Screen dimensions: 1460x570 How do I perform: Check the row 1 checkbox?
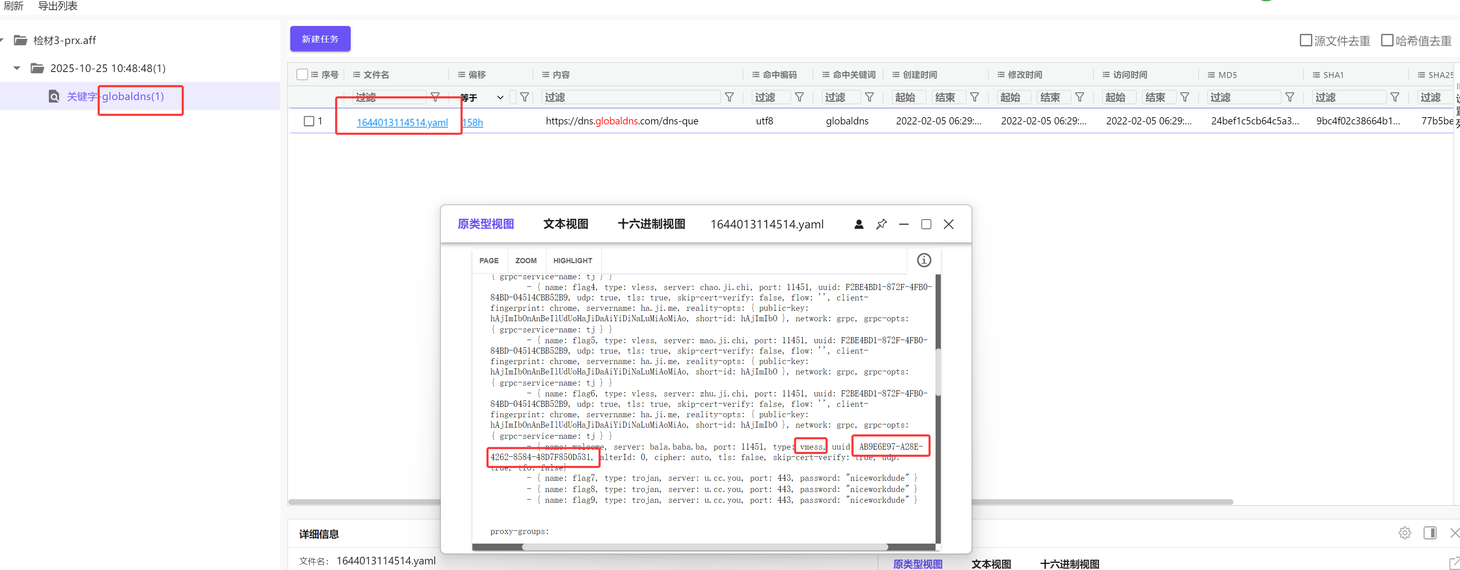[309, 121]
